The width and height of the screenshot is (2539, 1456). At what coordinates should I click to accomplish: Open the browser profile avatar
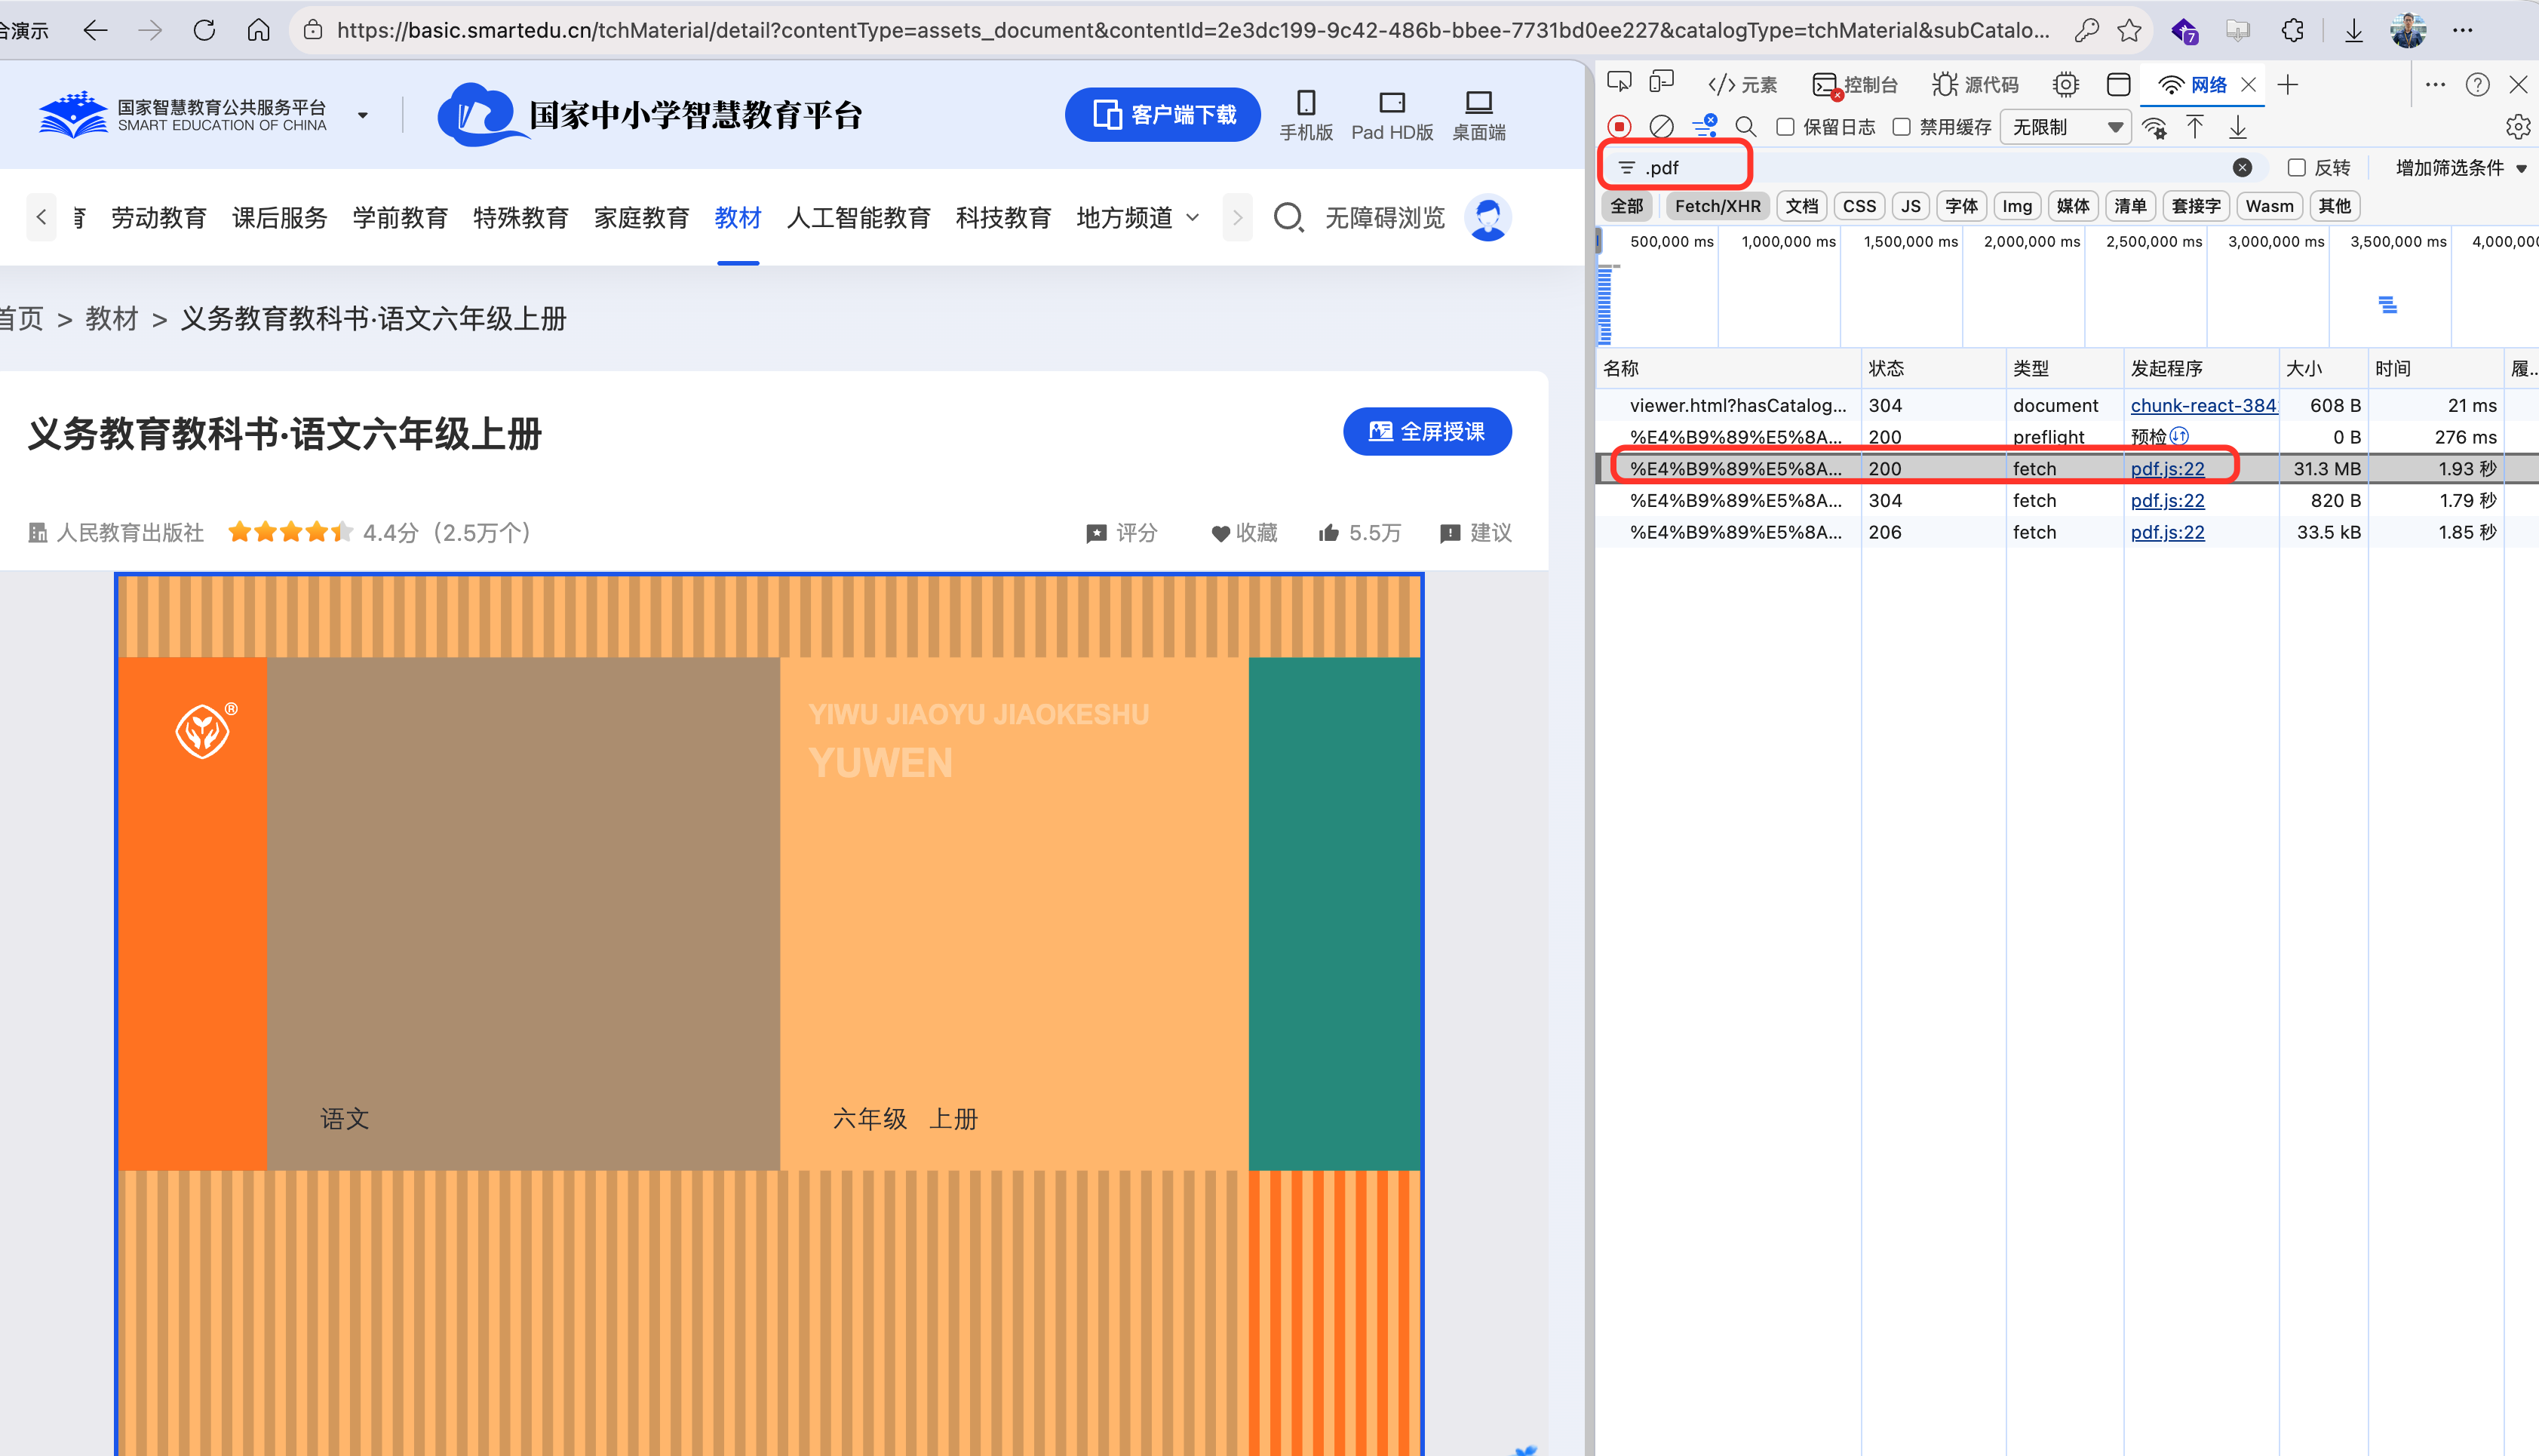click(x=2408, y=30)
